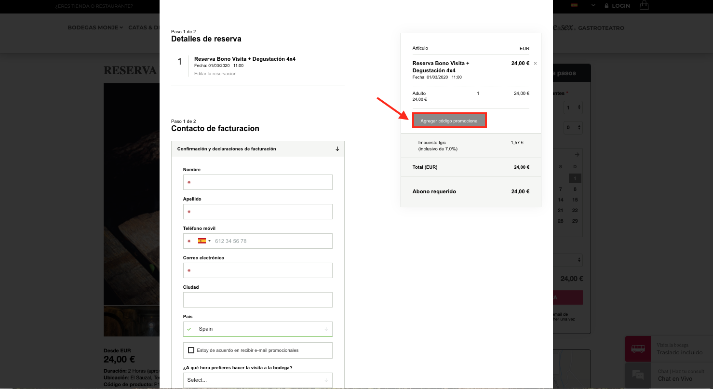Click the Spanish flag language icon in top bar

click(x=574, y=5)
